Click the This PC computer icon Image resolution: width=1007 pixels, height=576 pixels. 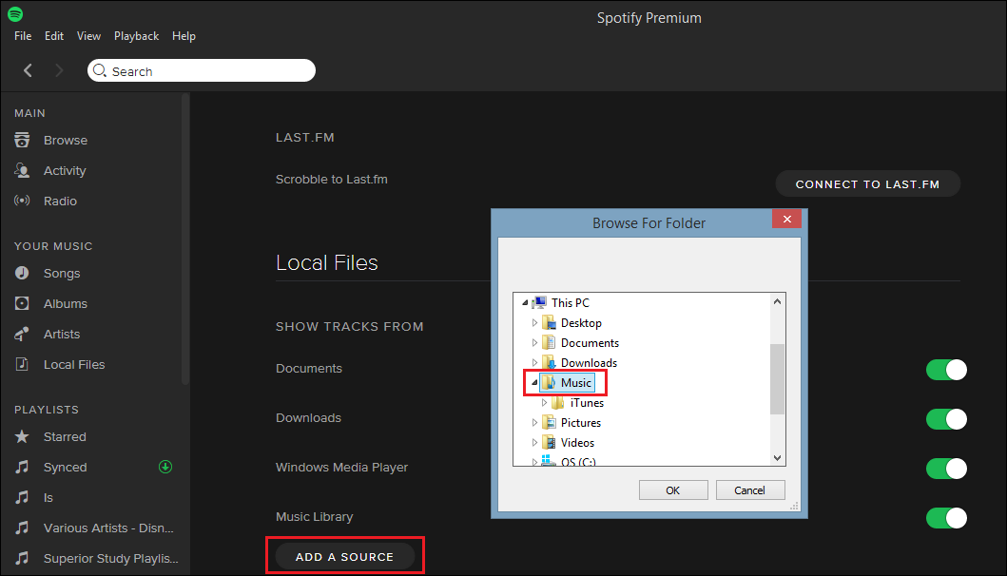tap(539, 302)
